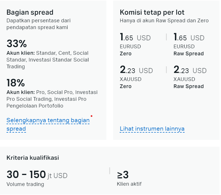Click the 30 – 150 jt USD volume value

[x=37, y=175]
